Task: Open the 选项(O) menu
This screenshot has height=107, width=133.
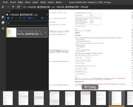Action: coord(51,2)
